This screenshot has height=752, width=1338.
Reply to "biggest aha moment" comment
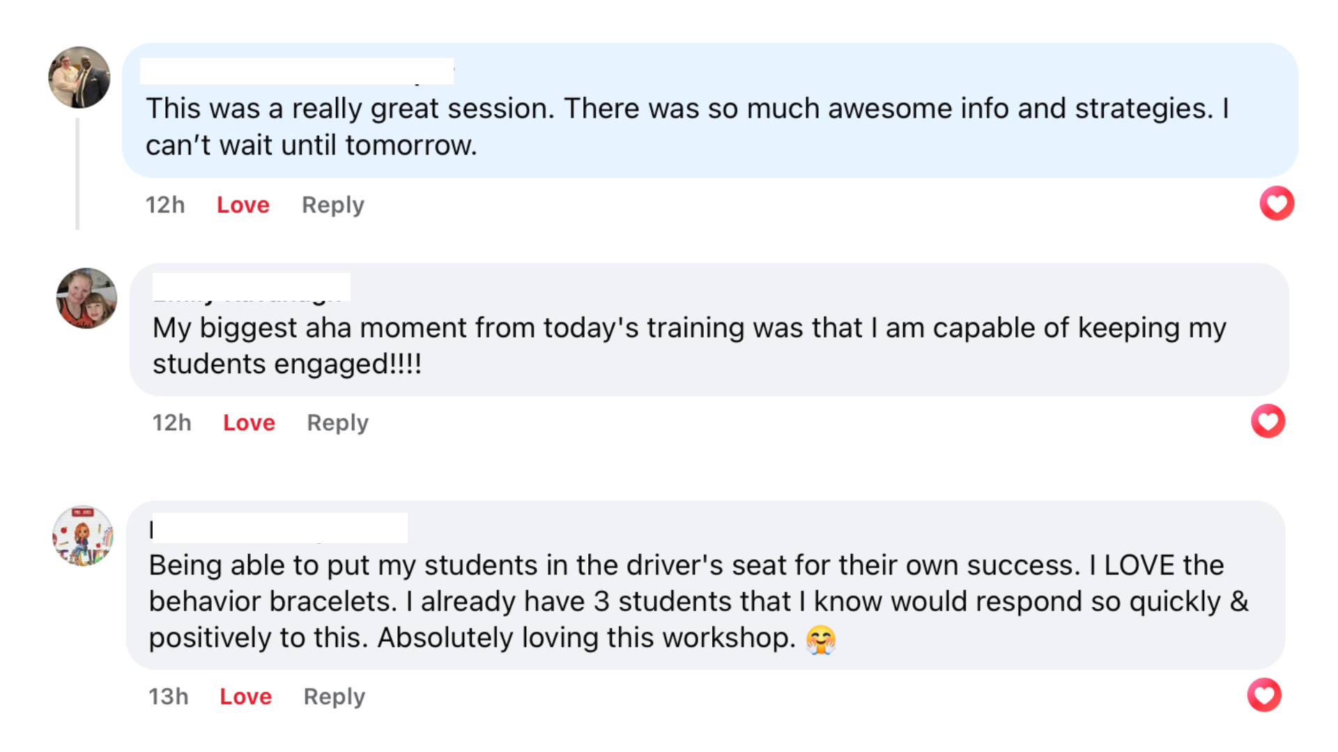(x=337, y=423)
